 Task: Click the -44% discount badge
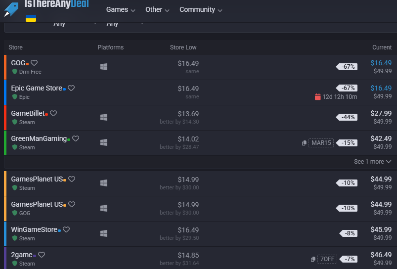[x=347, y=117]
